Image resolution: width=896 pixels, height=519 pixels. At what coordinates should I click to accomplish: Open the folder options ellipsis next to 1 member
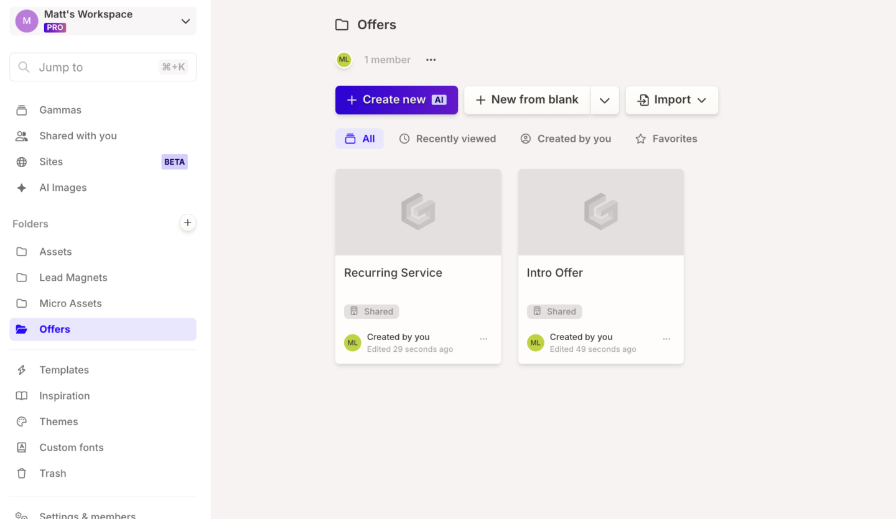click(x=431, y=60)
